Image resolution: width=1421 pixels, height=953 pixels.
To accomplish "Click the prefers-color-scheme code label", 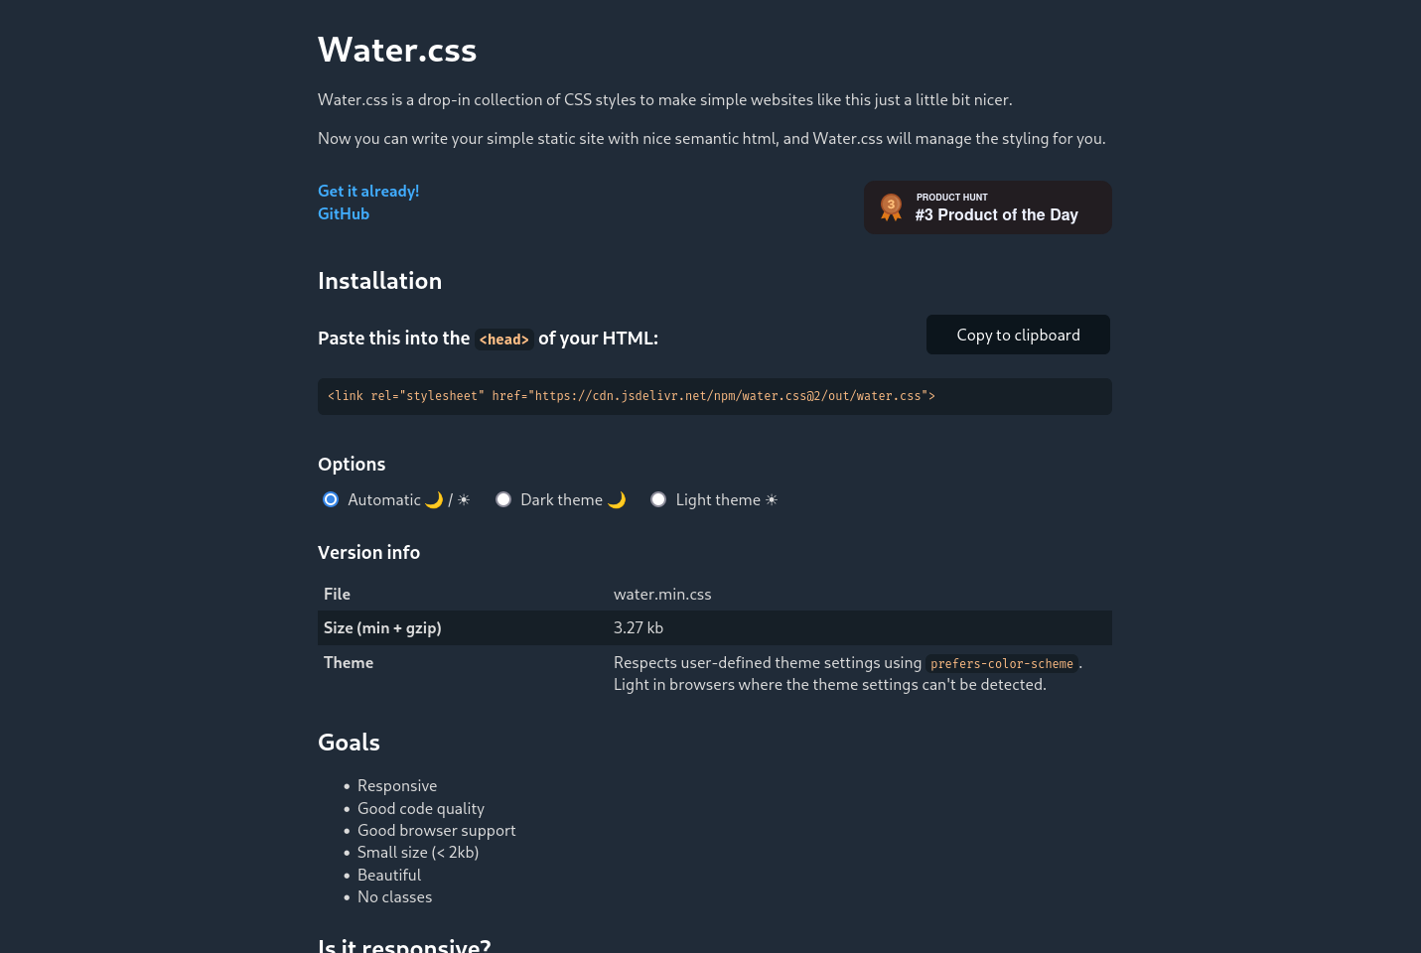I will tap(1002, 663).
